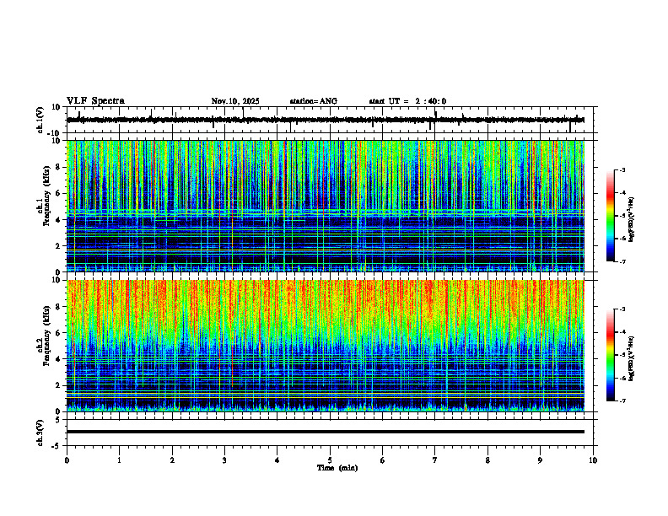Click time-axis tick label "2"
668x516 pixels.
pos(172,460)
